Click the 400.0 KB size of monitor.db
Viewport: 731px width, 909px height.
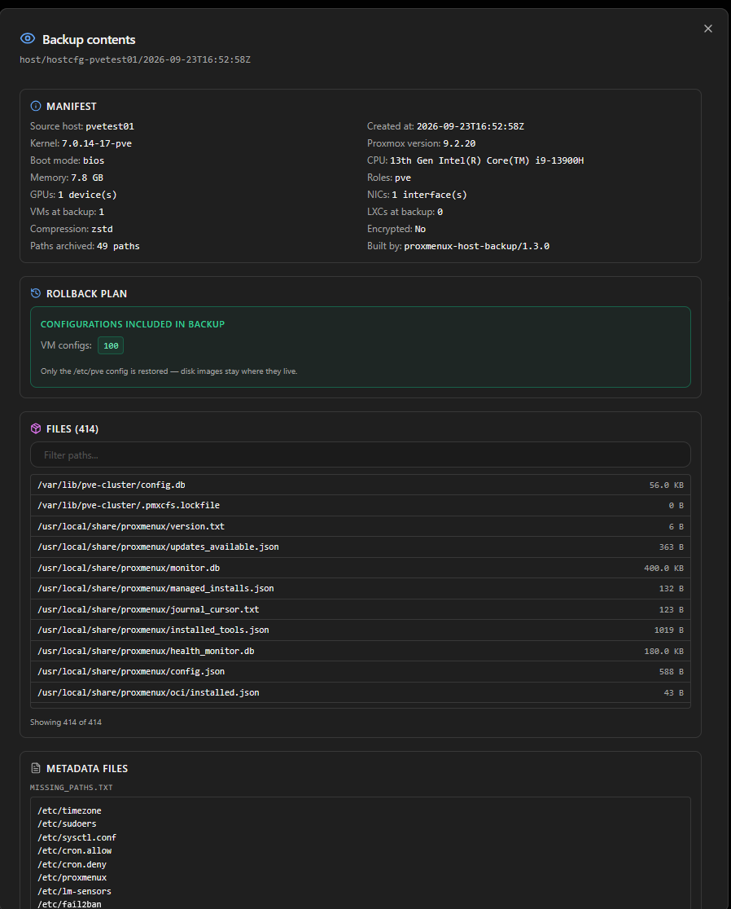click(663, 569)
